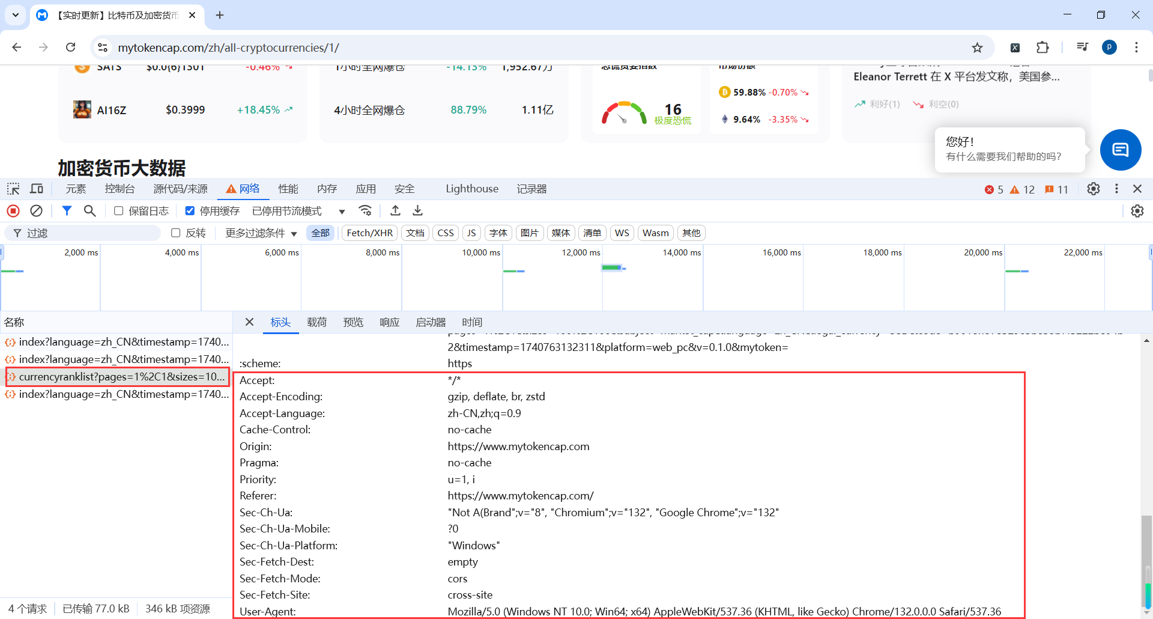Open the 时间 tab
The image size is (1153, 619).
[x=472, y=323]
